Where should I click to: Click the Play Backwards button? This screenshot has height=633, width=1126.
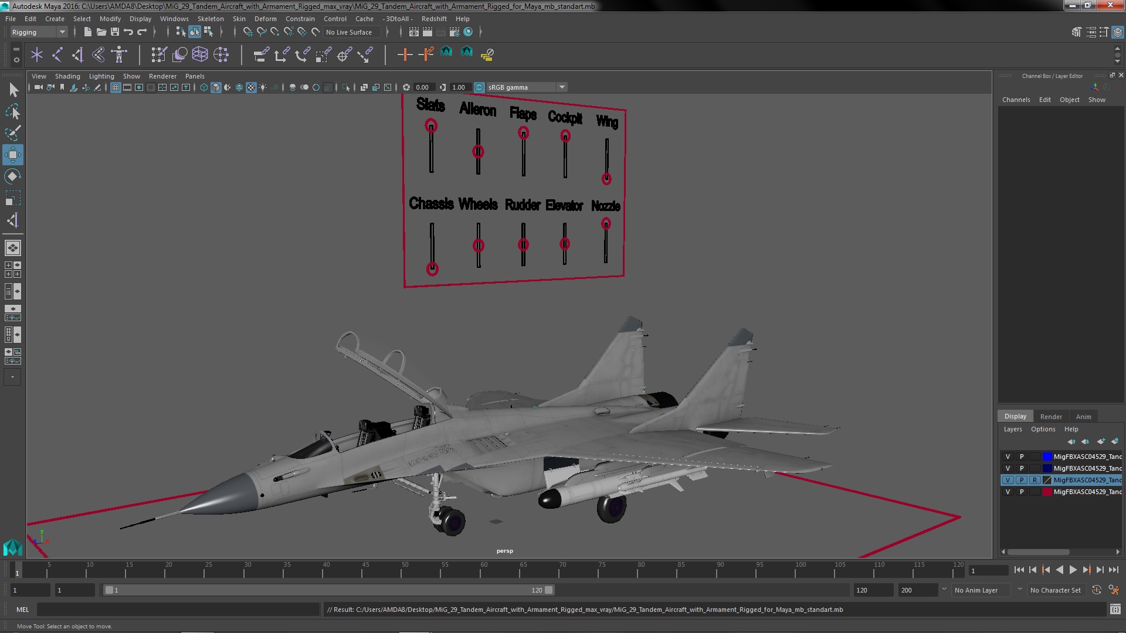pos(1059,570)
